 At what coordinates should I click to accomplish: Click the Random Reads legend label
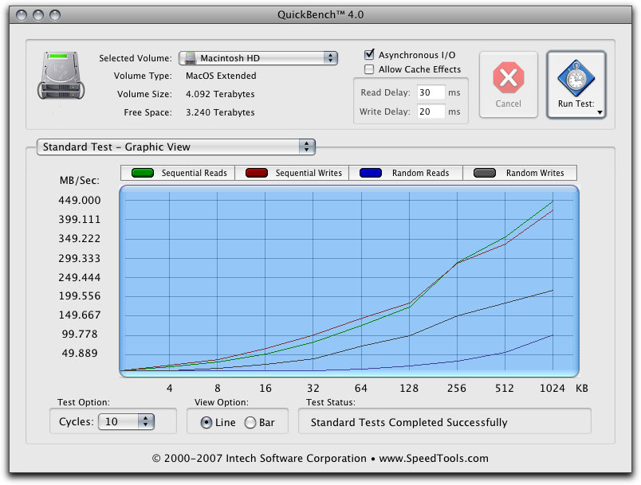[x=421, y=173]
